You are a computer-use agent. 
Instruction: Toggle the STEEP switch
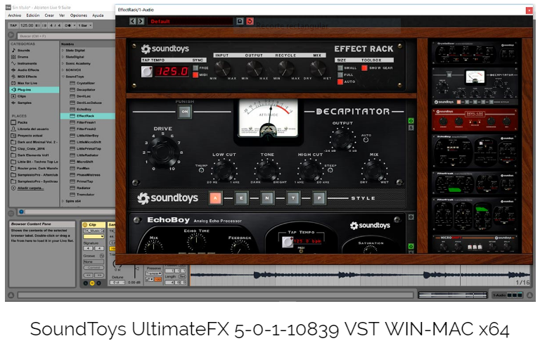(x=330, y=170)
